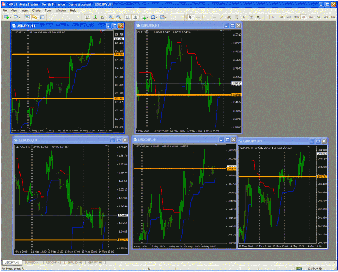
Task: Expand the arrows tool dropdown
Action: coord(262,17)
